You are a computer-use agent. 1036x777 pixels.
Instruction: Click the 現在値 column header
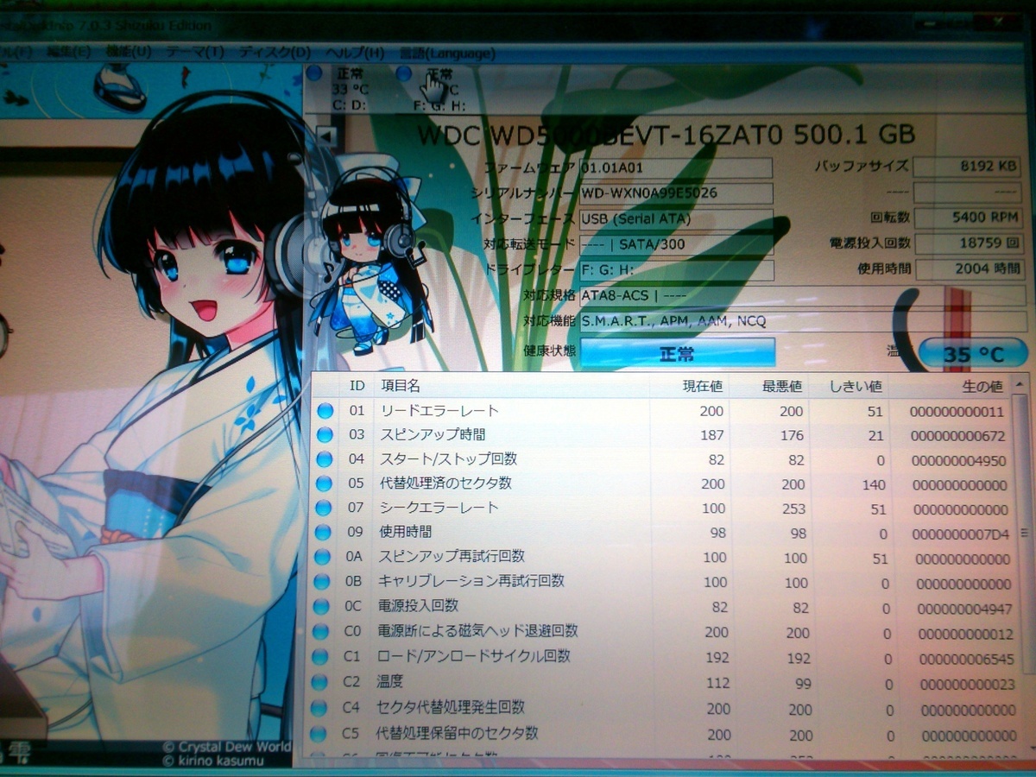point(702,386)
